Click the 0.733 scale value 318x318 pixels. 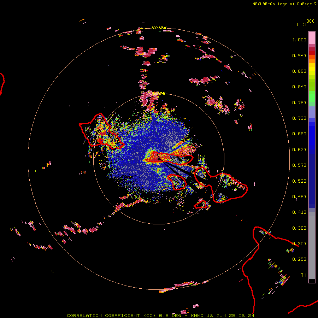point(299,118)
